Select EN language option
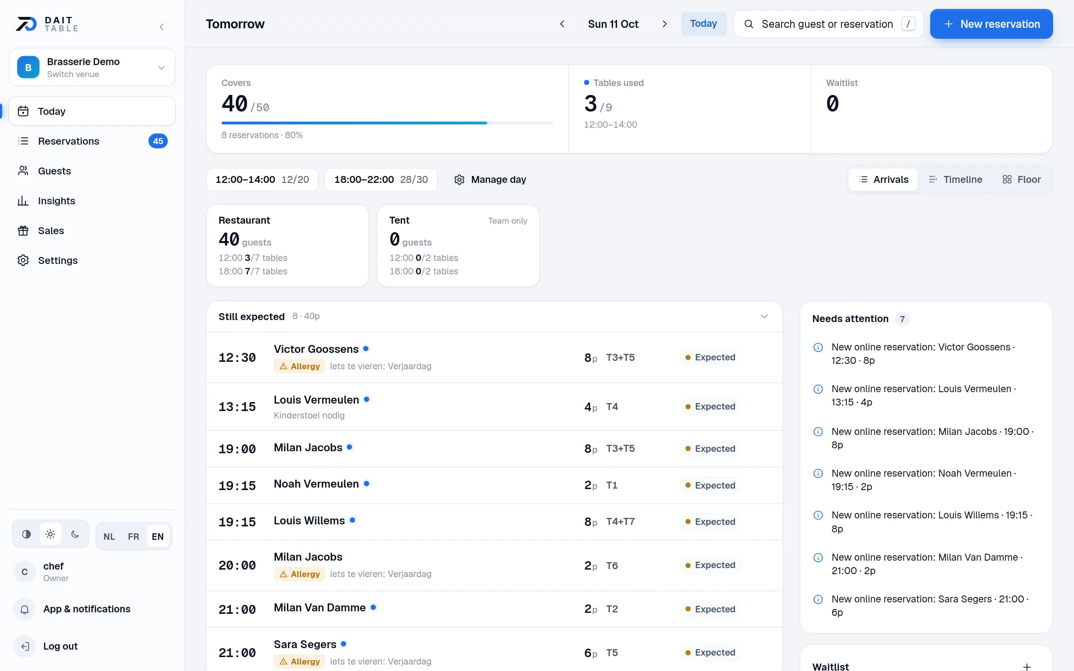 click(x=158, y=536)
